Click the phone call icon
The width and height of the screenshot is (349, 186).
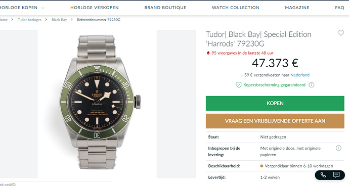pyautogui.click(x=323, y=175)
